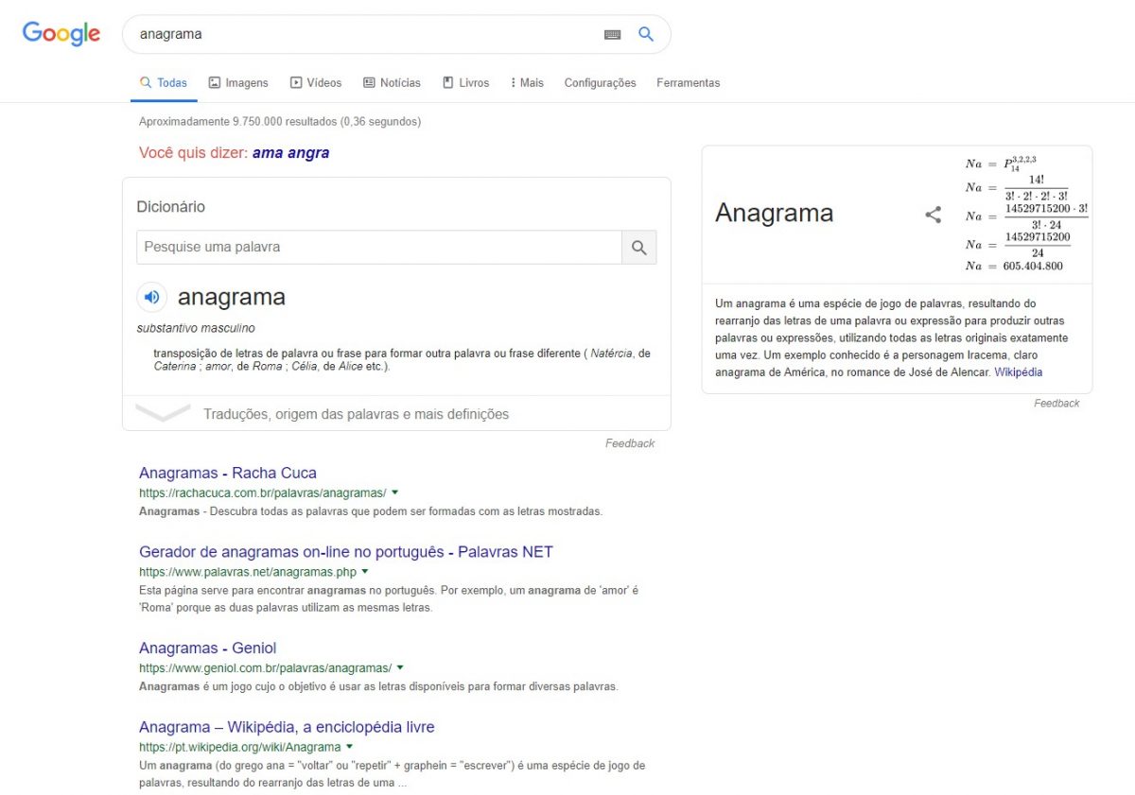The image size is (1135, 795).
Task: Open dropdown arrow beside pt.wikipedia.org URL
Action: (x=349, y=747)
